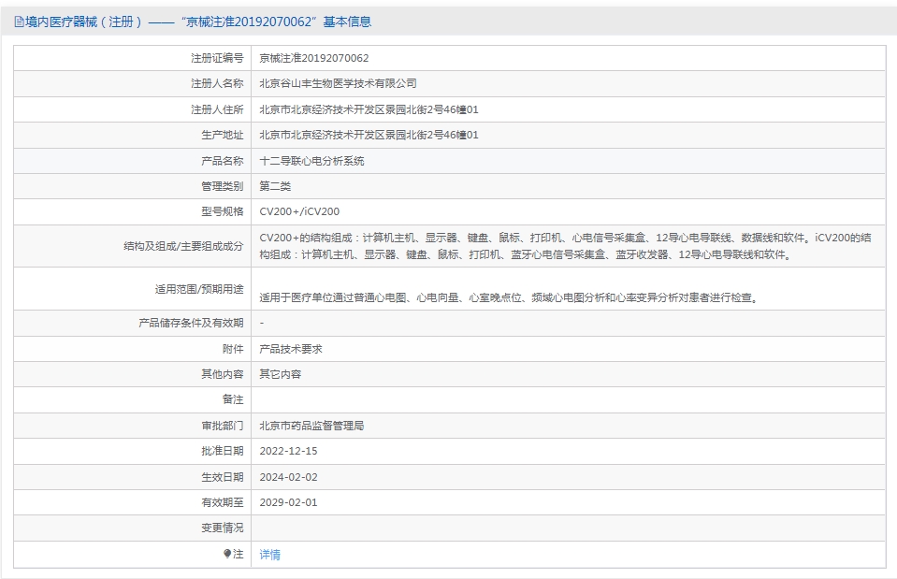Select the category value 第二类

click(x=275, y=186)
